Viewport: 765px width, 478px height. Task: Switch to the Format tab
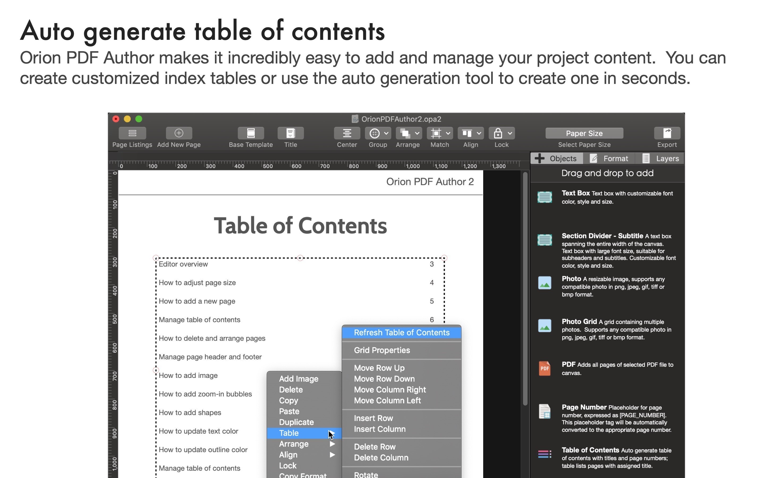click(609, 158)
